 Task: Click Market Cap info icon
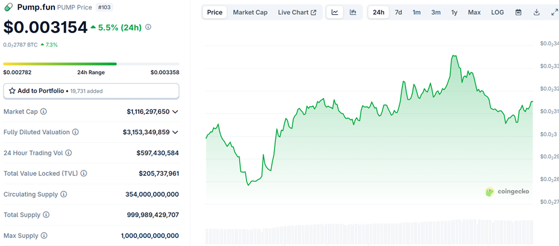point(44,112)
